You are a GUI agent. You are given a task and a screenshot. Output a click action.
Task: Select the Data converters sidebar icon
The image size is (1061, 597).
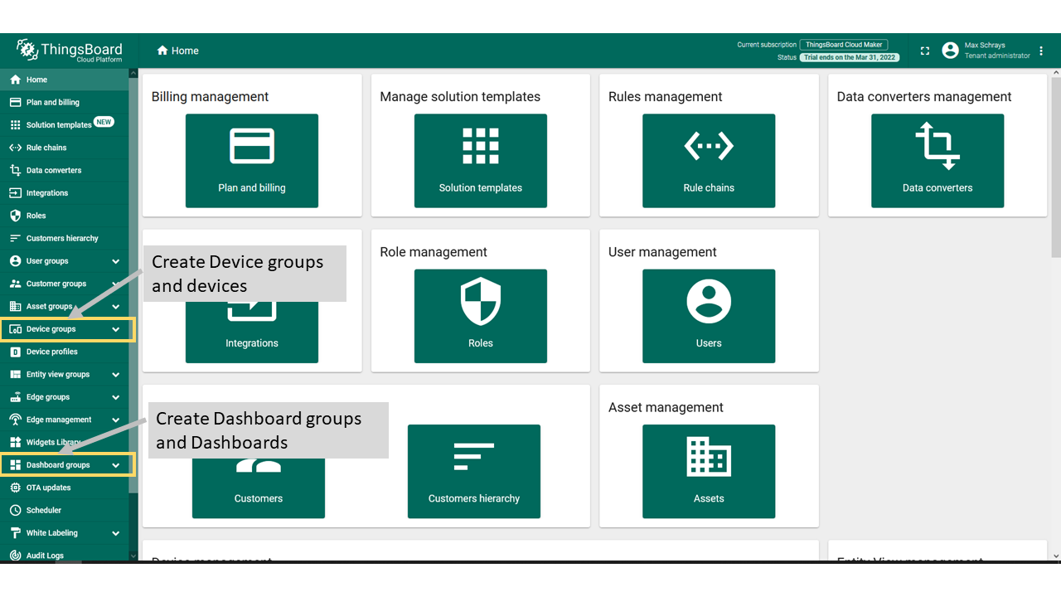pos(15,170)
